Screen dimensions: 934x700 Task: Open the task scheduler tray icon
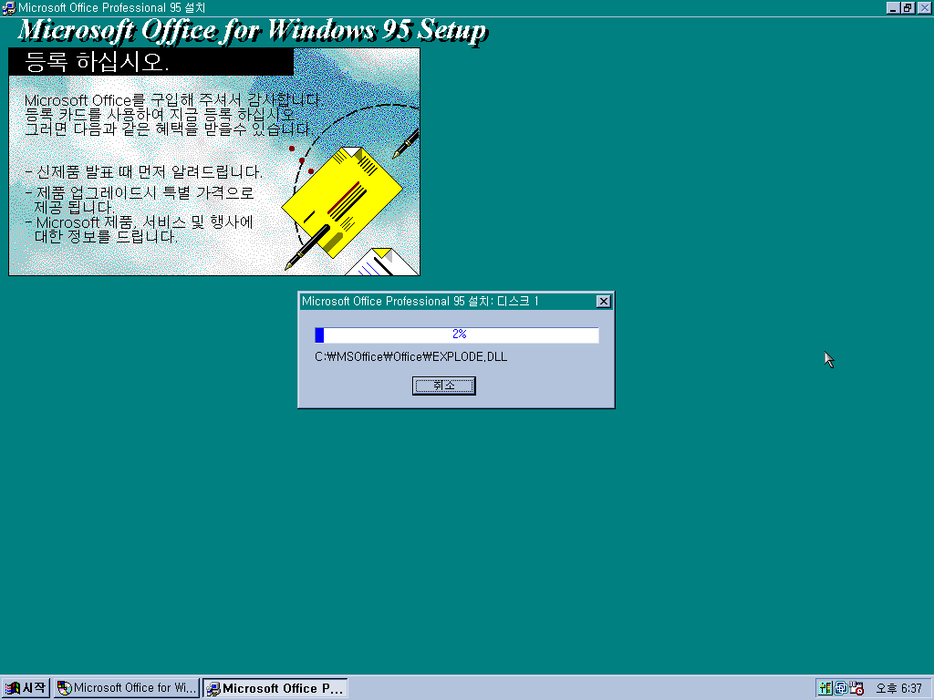pos(856,688)
